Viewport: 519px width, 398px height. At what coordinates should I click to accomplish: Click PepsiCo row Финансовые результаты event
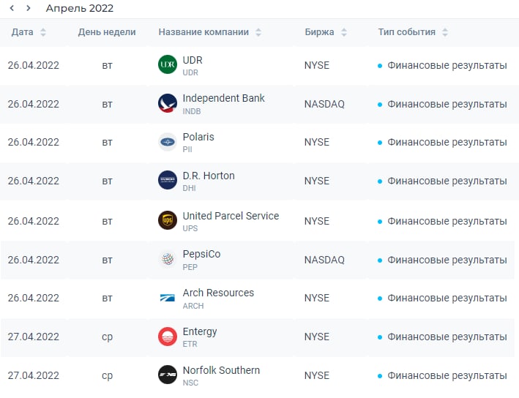[x=447, y=260]
